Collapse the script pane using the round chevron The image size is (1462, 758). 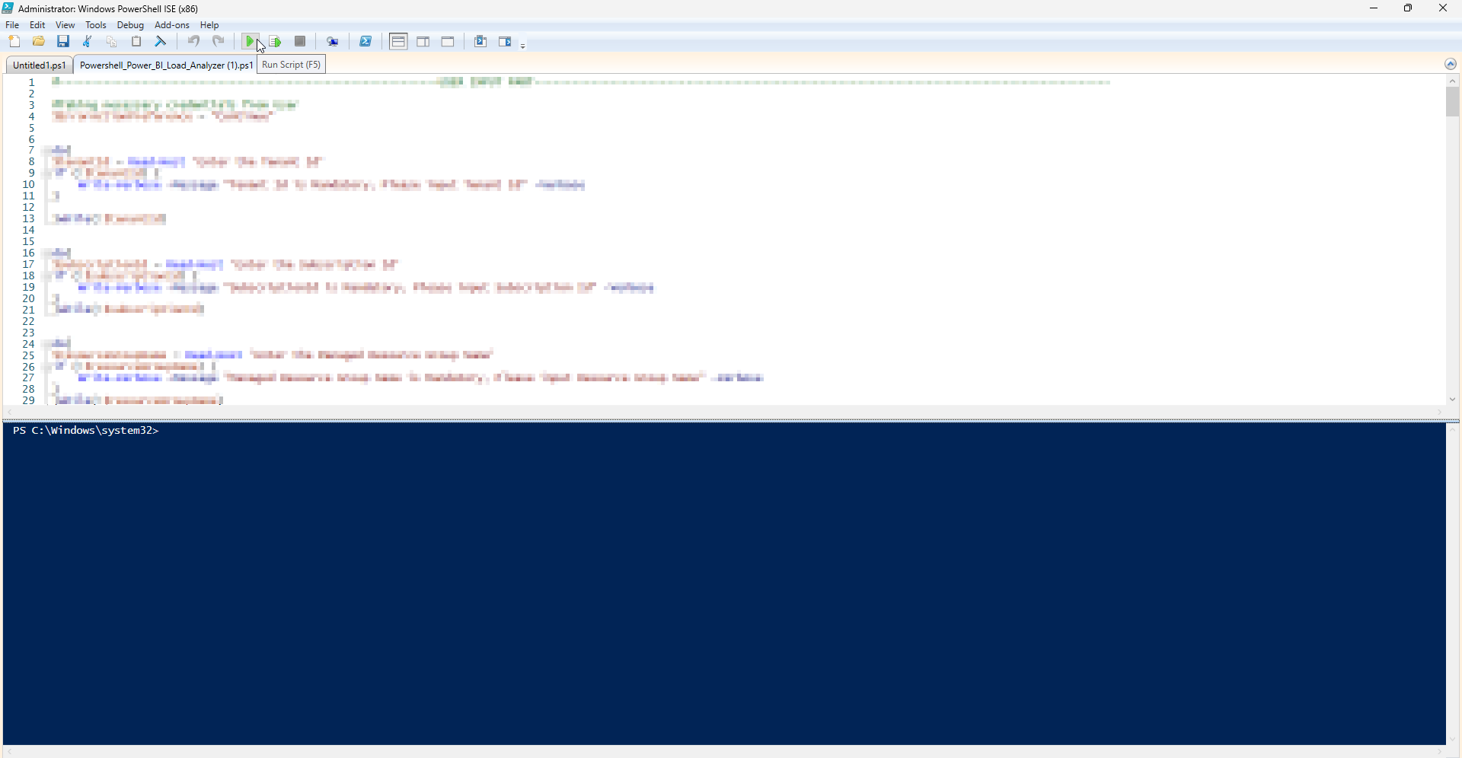point(1451,65)
